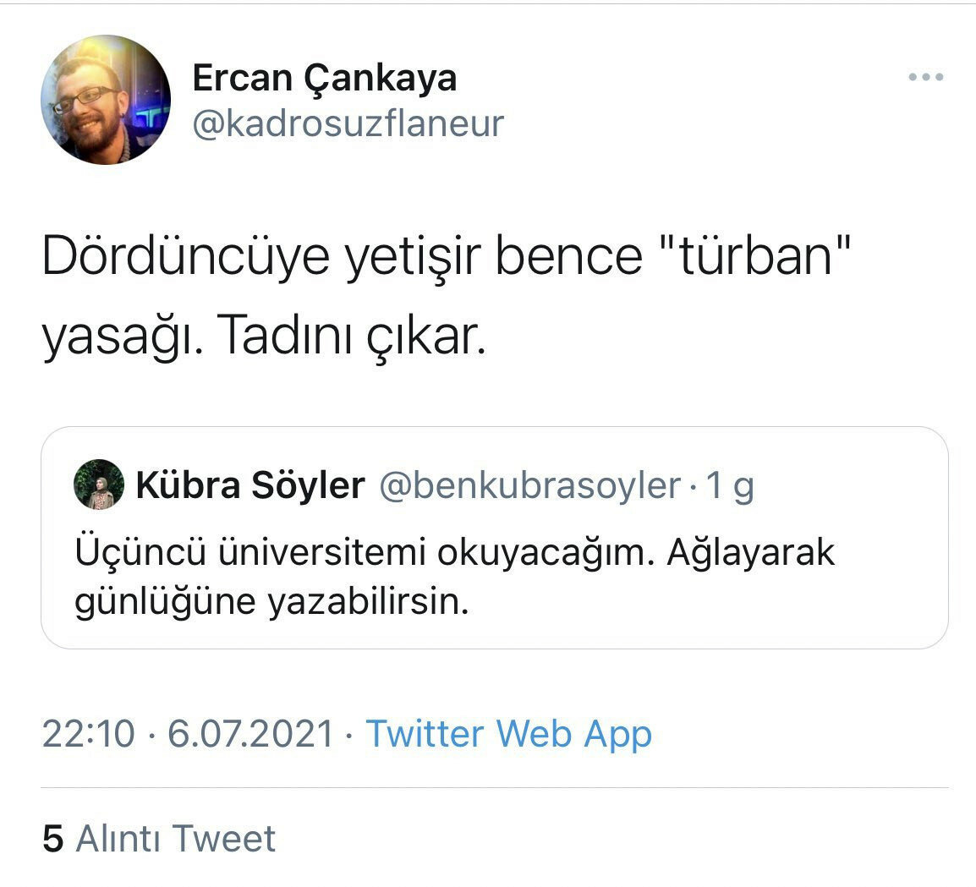Screen dimensions: 976x887
Task: Click the 22:10 · 6.07.2021 timestamp
Action: click(x=190, y=734)
